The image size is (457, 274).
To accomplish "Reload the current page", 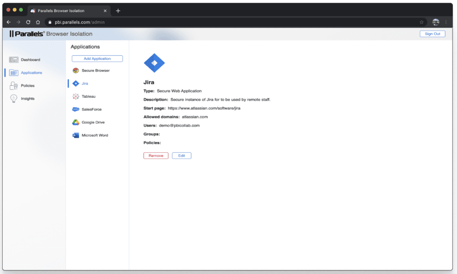I will (x=28, y=21).
